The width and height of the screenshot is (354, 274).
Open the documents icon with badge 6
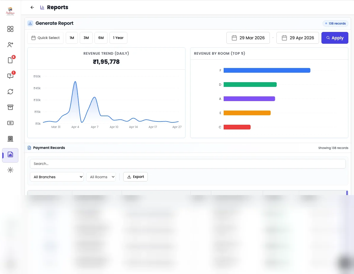[10, 60]
